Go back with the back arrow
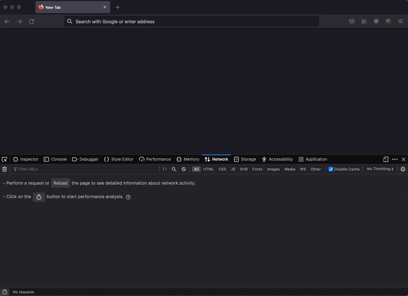The height and width of the screenshot is (296, 408). 7,22
